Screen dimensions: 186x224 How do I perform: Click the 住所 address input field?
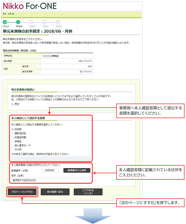coord(51,180)
